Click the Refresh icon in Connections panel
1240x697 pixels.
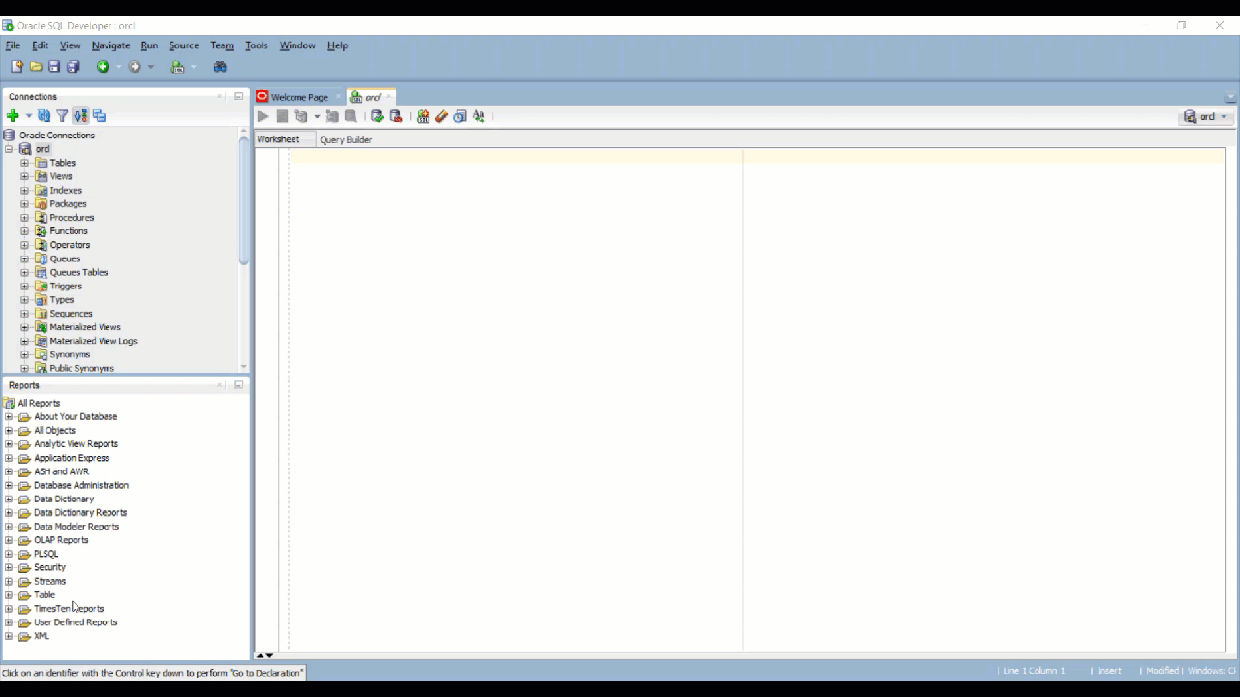(44, 116)
